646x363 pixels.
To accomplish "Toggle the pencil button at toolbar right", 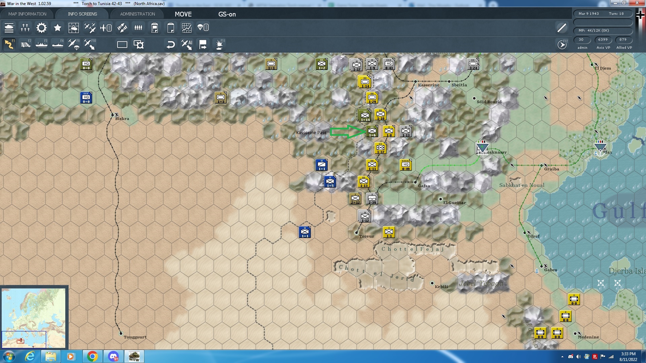I will (x=562, y=28).
